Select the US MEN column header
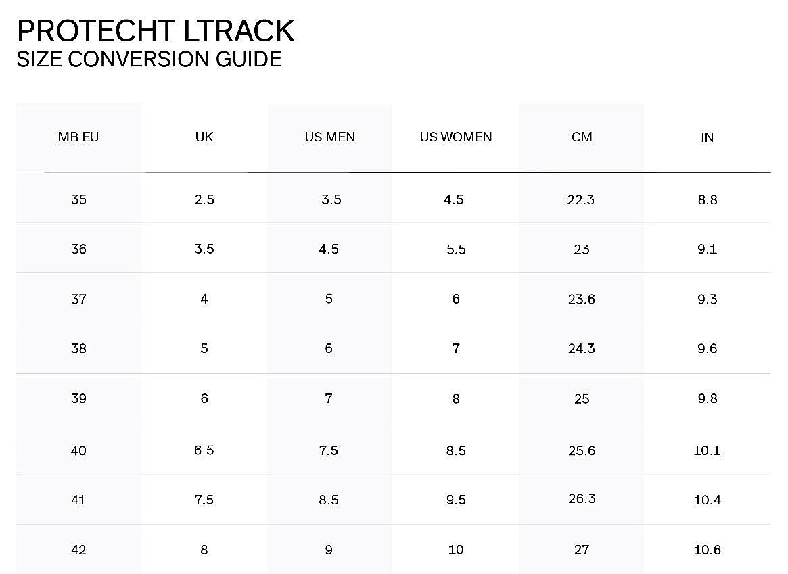The height and width of the screenshot is (574, 788). (x=329, y=137)
